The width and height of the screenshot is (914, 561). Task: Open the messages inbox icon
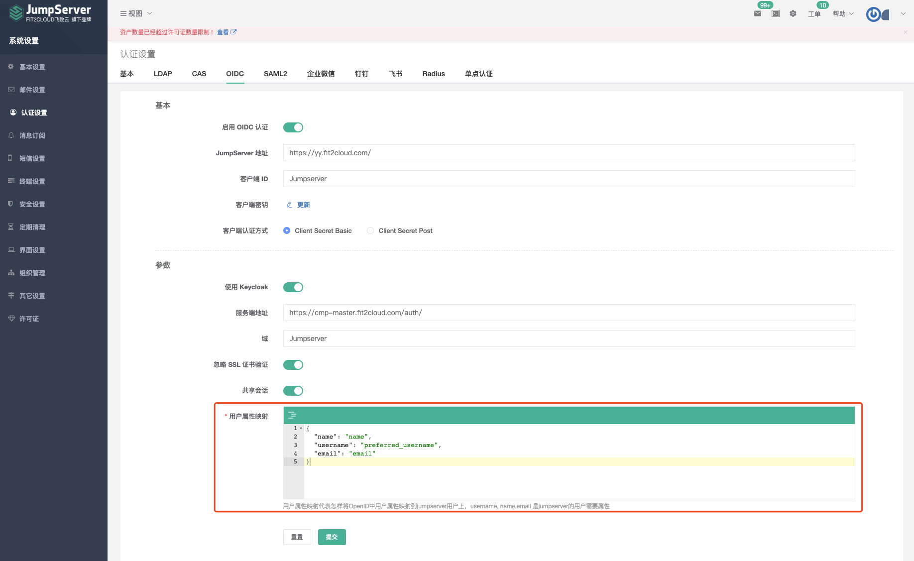[x=758, y=14]
